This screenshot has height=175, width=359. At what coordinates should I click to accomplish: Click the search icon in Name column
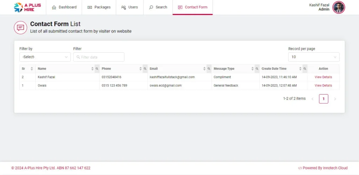(x=97, y=69)
